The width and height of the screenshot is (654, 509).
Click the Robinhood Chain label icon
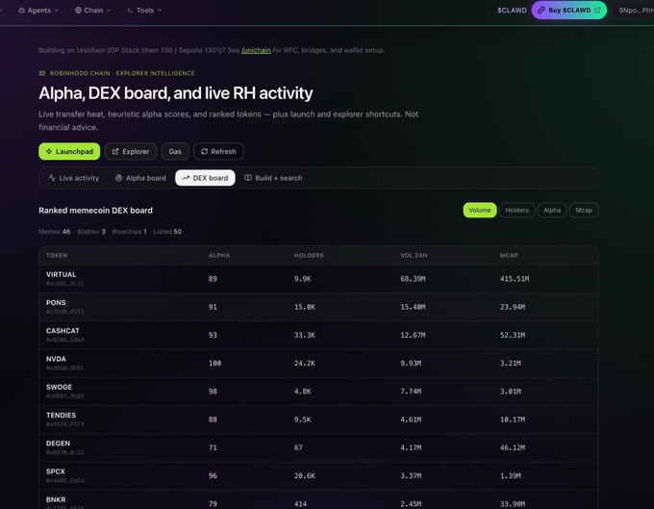(x=42, y=73)
